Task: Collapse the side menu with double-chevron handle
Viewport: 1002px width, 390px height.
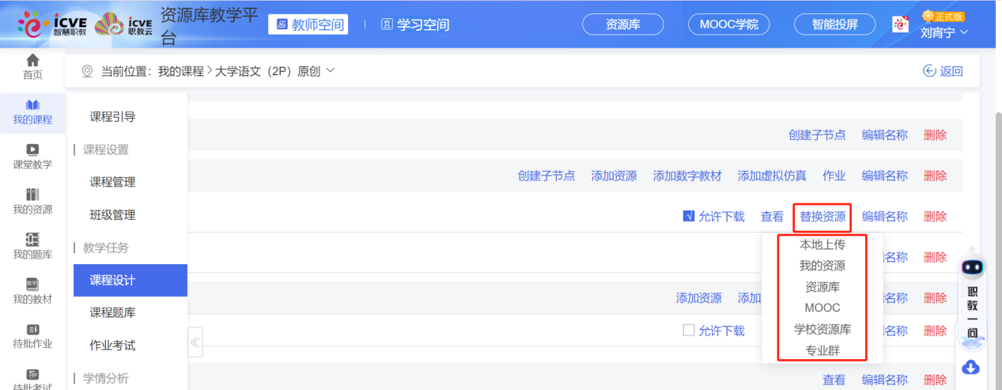Action: 195,343
